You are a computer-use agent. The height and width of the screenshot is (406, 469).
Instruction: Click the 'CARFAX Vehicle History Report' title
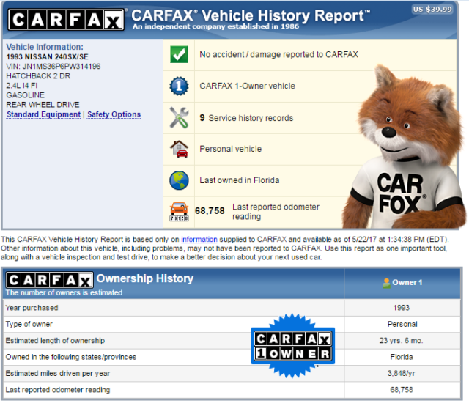click(x=251, y=15)
